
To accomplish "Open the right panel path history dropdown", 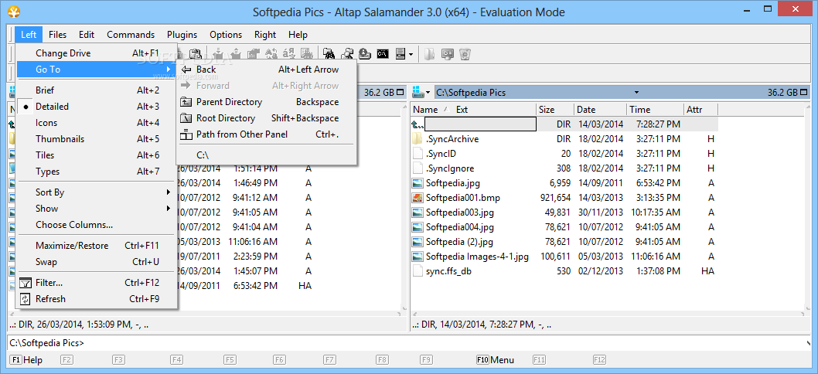I will point(636,93).
